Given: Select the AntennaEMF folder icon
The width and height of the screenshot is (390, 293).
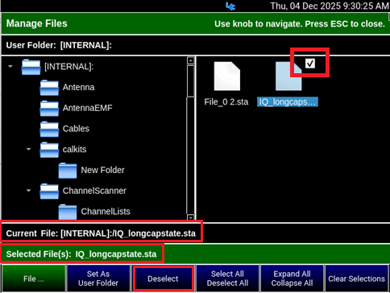Looking at the screenshot, I should click(49, 108).
